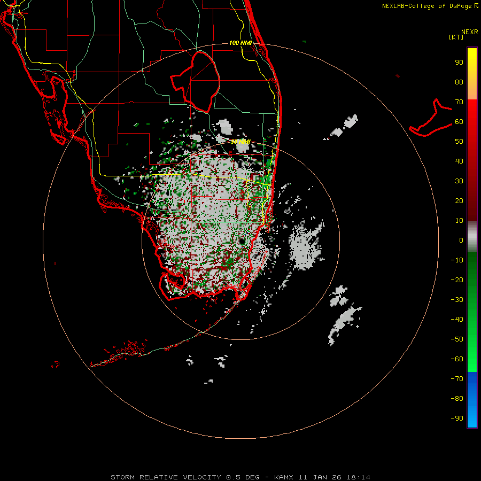
Task: Click the 50 NMI range ring label
Action: [241, 142]
